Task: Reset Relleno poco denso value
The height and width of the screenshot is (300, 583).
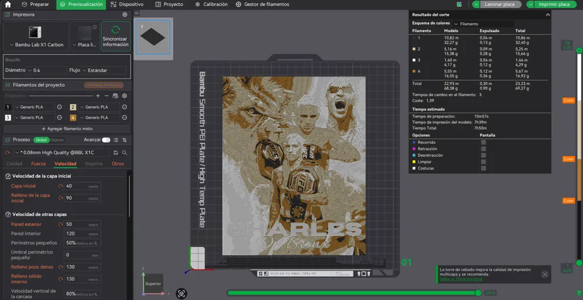Action: [x=60, y=267]
